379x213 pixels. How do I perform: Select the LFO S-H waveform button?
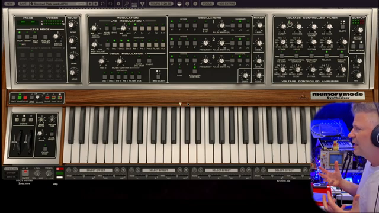pyautogui.click(x=163, y=28)
